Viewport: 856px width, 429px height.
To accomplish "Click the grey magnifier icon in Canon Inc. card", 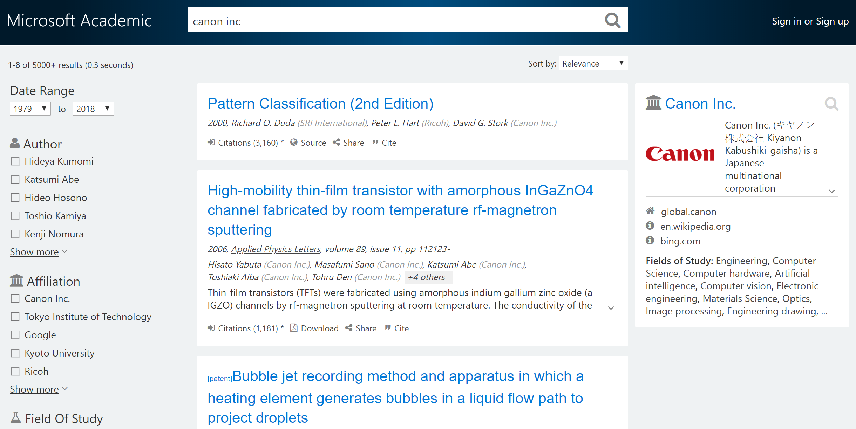I will 831,104.
